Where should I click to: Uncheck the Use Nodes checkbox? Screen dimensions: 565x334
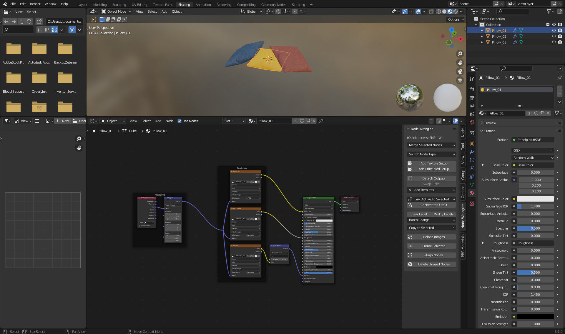click(180, 121)
